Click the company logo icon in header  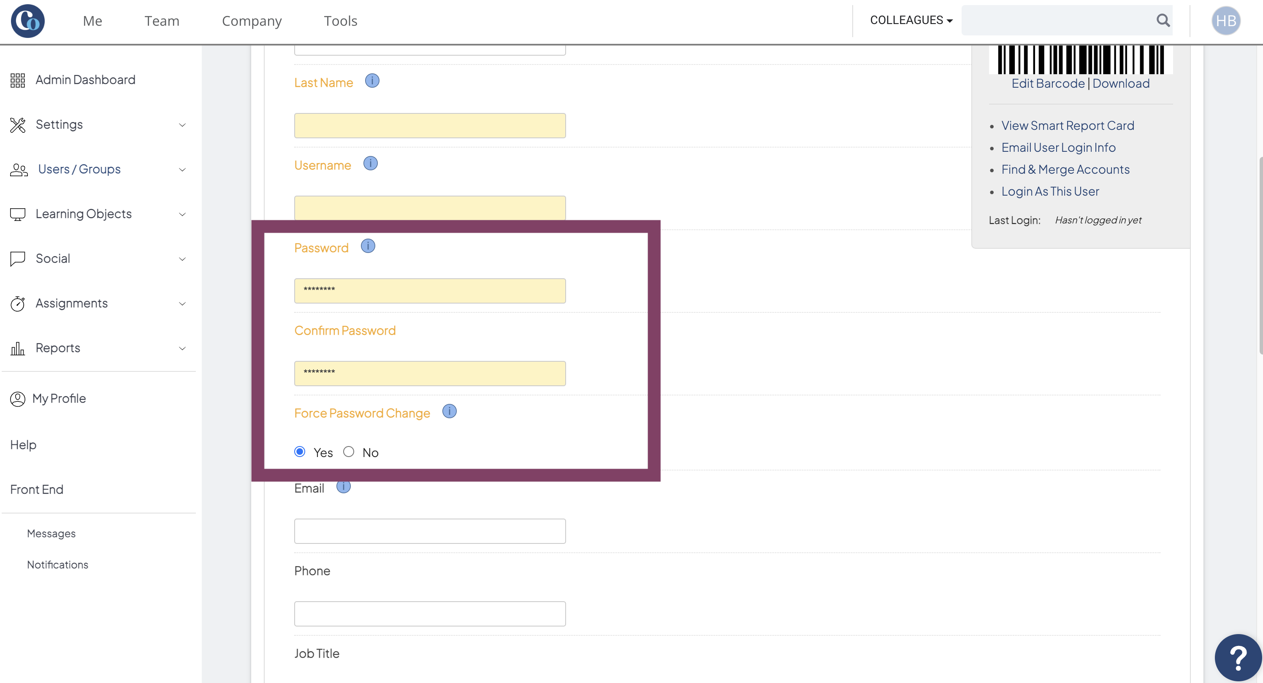28,21
